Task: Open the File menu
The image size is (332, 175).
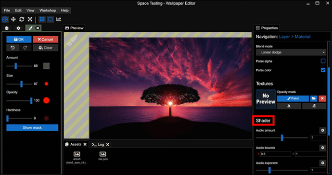Action: 7,11
